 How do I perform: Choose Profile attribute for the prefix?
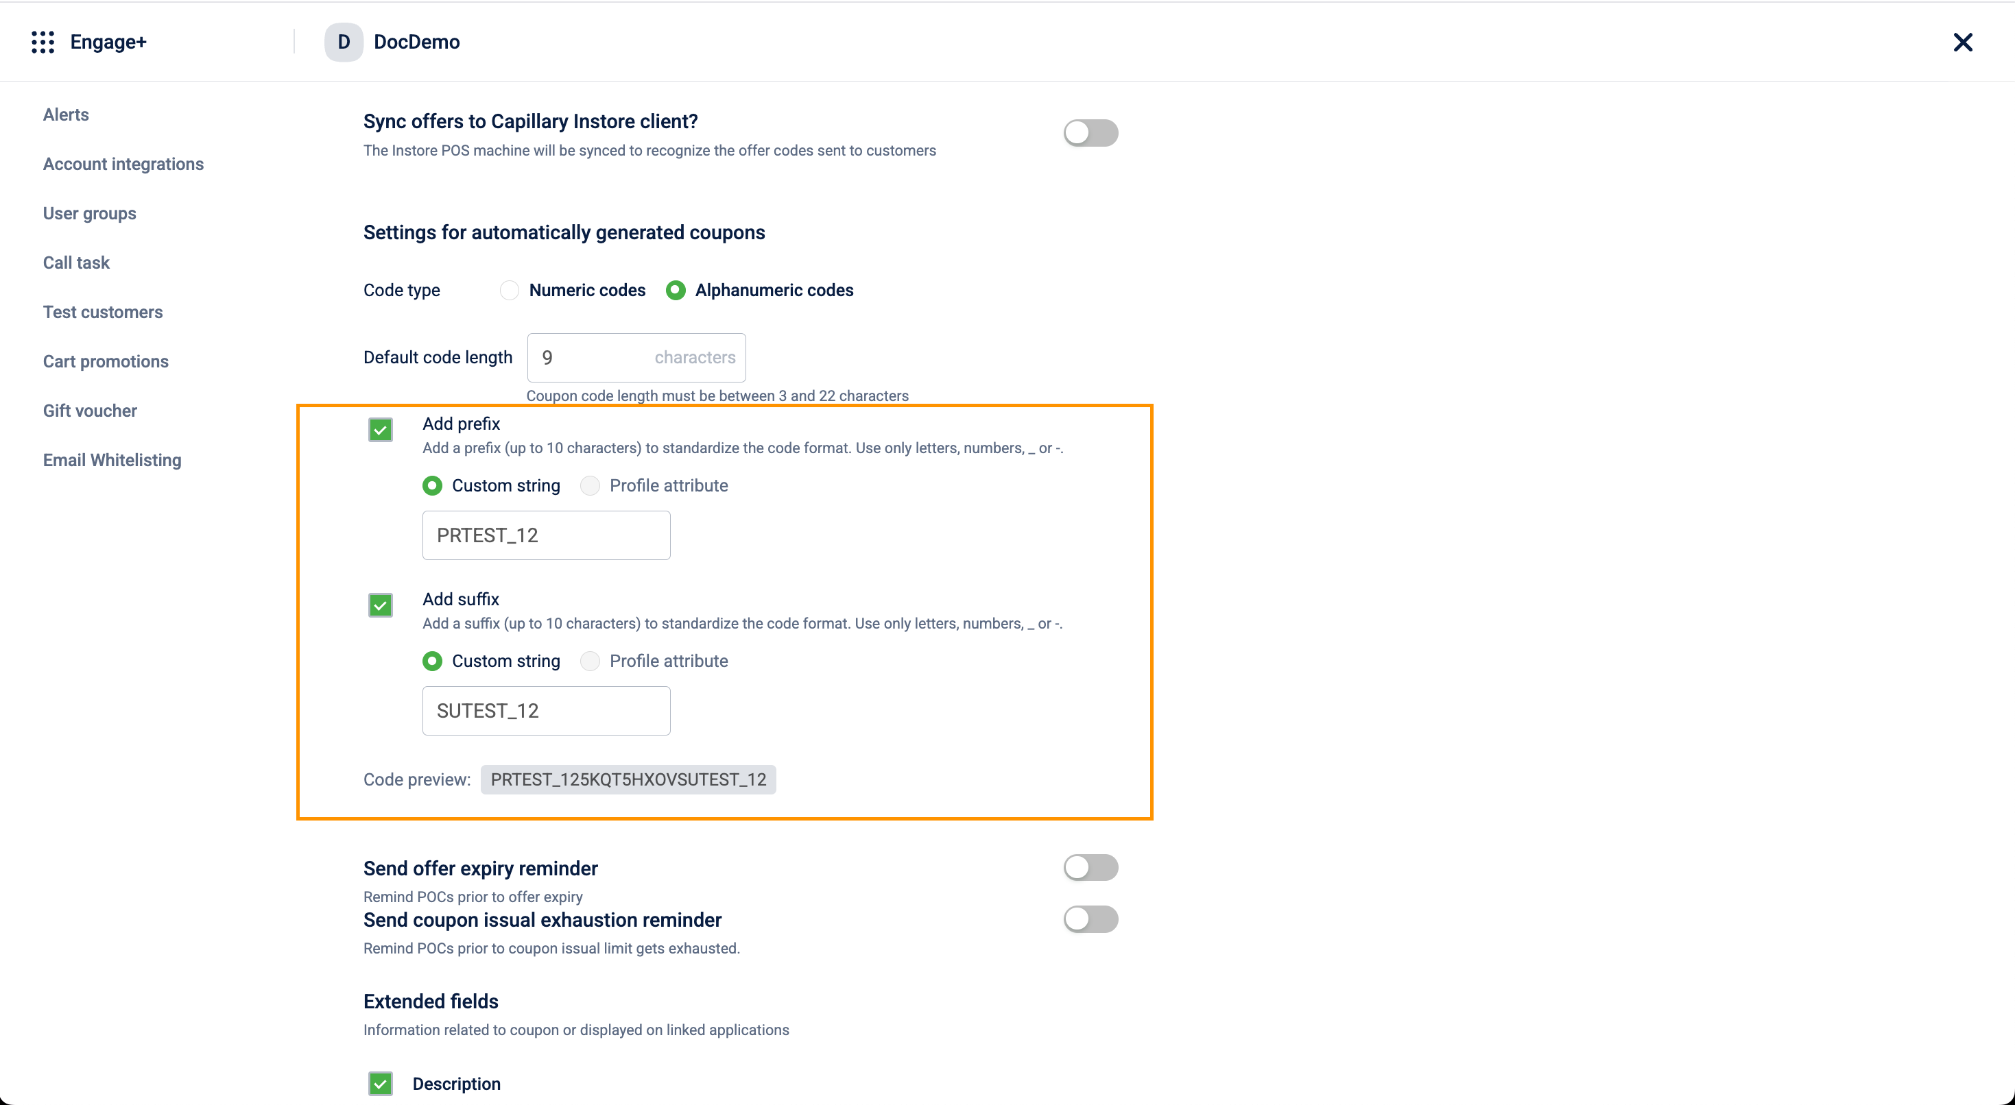(x=590, y=485)
